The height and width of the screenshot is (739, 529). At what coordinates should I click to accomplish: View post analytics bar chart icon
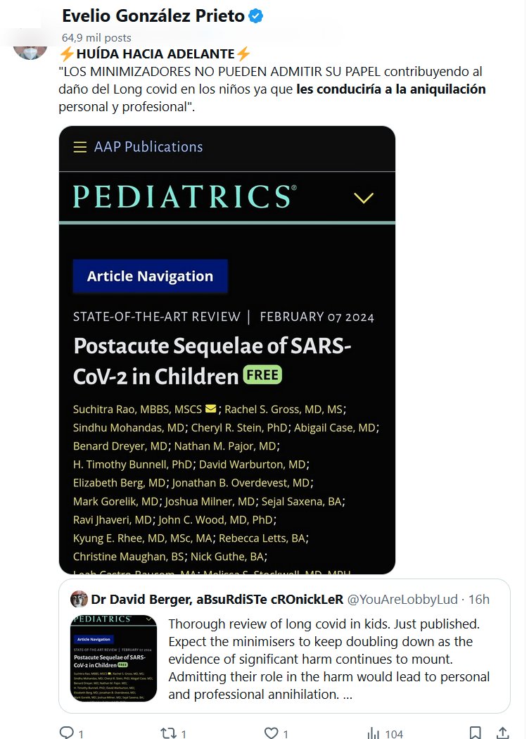click(374, 733)
